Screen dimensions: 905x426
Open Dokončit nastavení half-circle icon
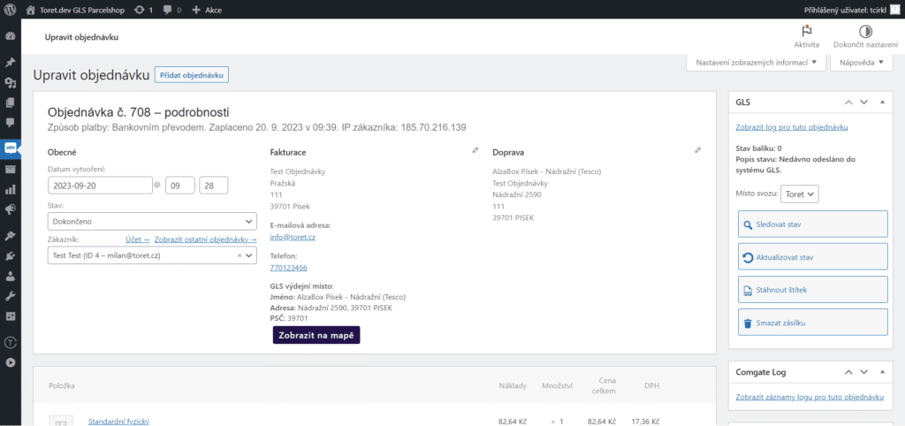point(865,32)
